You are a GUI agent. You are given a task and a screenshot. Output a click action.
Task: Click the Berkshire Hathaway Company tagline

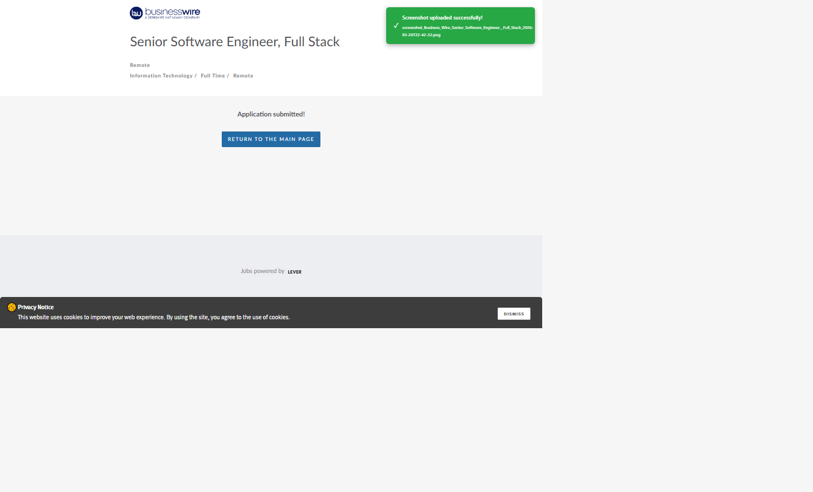[x=172, y=18]
